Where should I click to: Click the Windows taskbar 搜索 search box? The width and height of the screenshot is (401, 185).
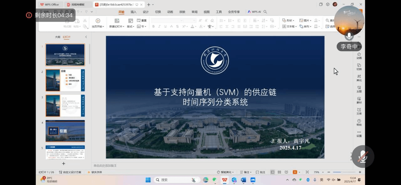tap(177, 180)
